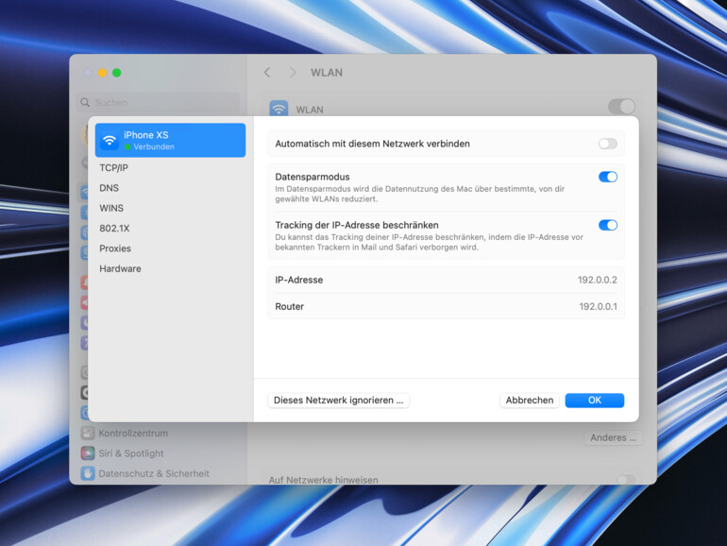Click the WLAN title in the window header
Image resolution: width=727 pixels, height=546 pixels.
coord(327,73)
